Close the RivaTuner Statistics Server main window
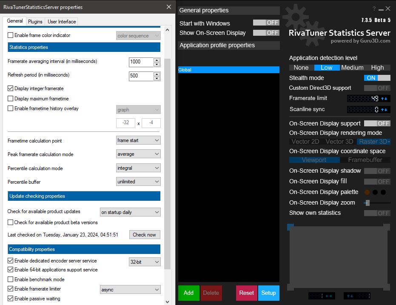The image size is (396, 305). [x=388, y=9]
